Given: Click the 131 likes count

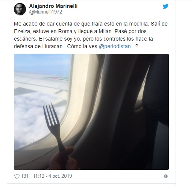Looking at the screenshot, I should (25, 176).
